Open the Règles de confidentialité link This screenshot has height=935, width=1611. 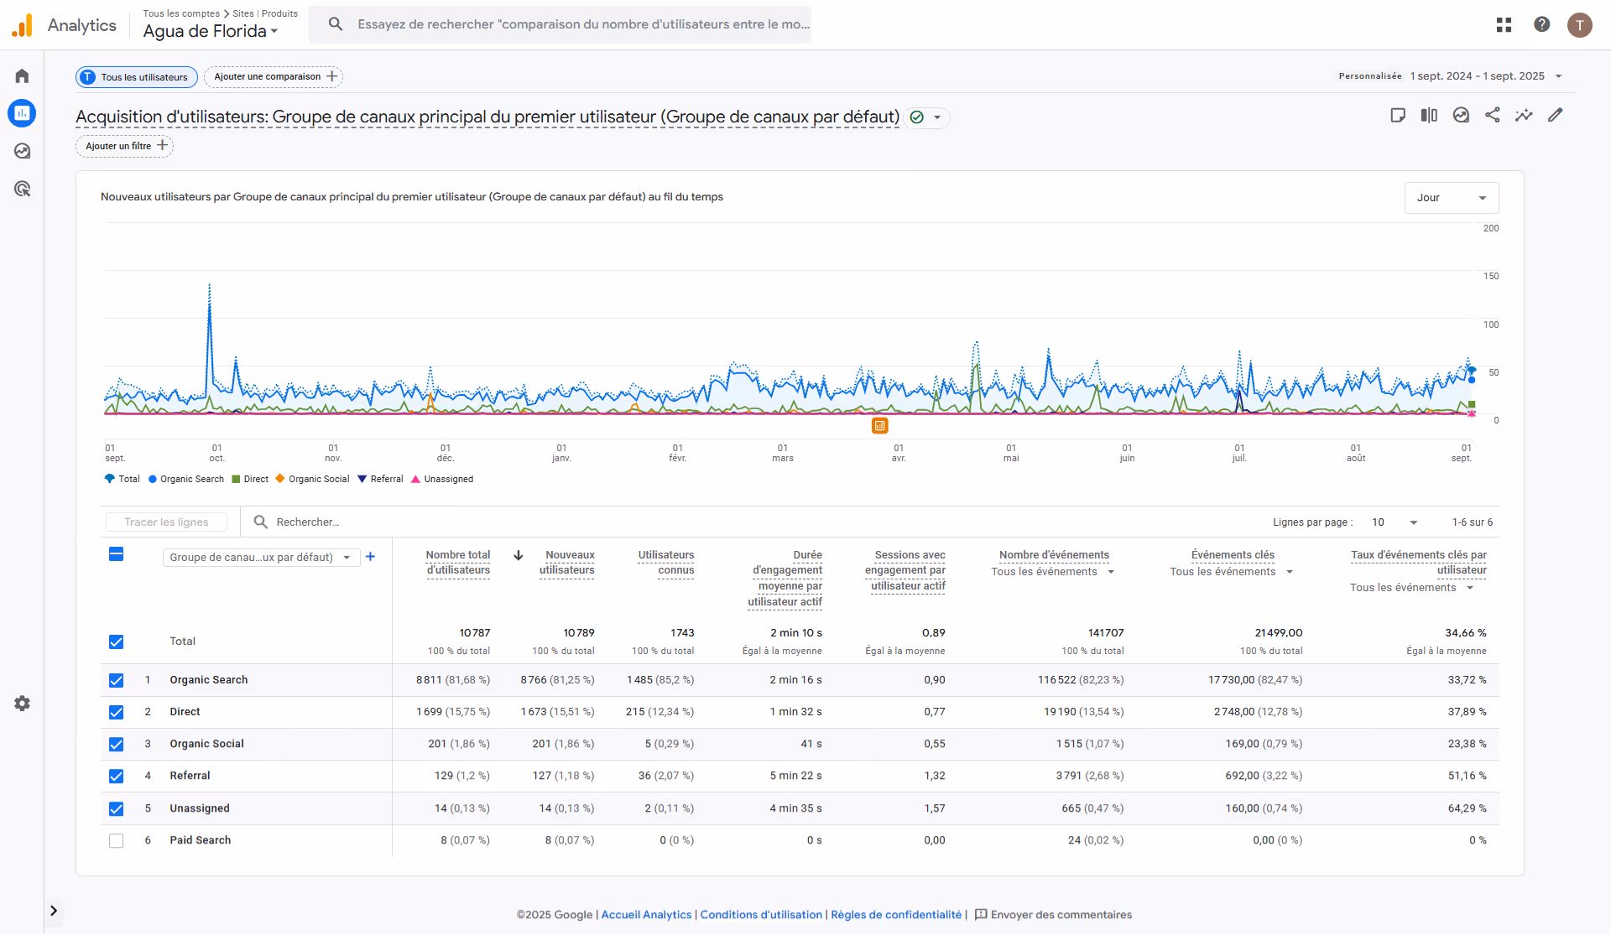pos(895,914)
